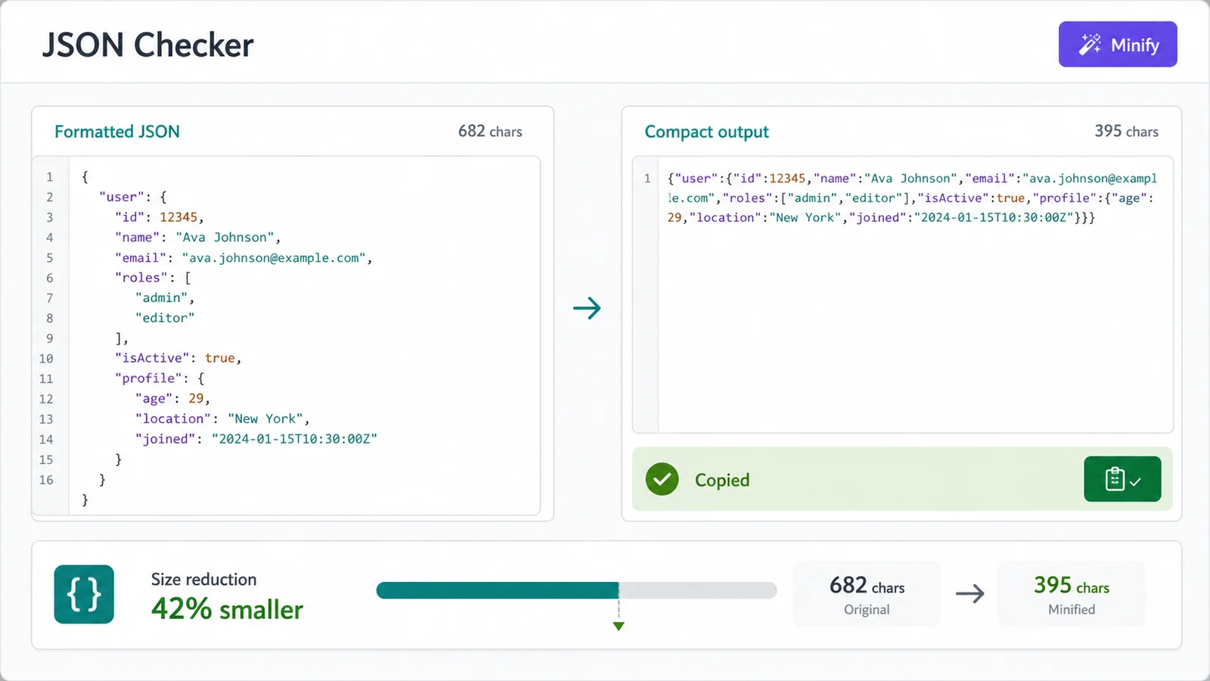Click the "profile": { line

point(160,378)
